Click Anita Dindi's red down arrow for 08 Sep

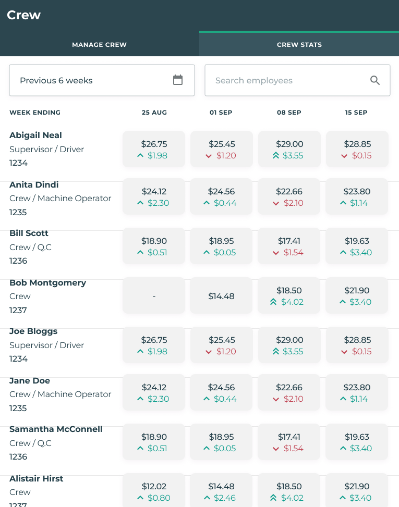coord(276,203)
